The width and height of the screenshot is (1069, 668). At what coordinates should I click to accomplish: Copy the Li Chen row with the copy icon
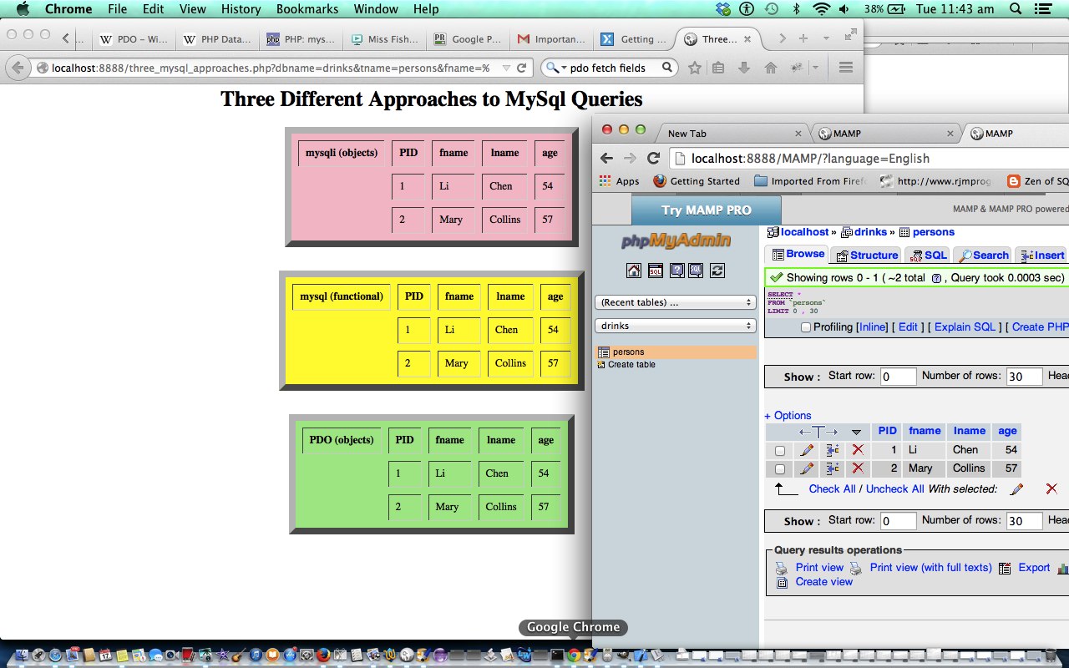click(832, 450)
